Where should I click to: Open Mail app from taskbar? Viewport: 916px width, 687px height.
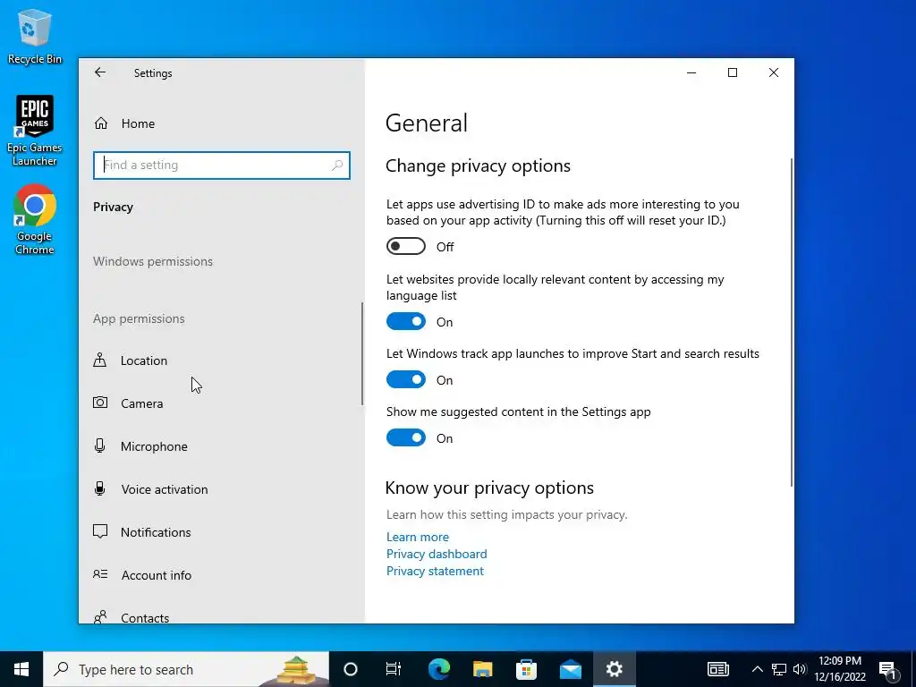pyautogui.click(x=570, y=669)
